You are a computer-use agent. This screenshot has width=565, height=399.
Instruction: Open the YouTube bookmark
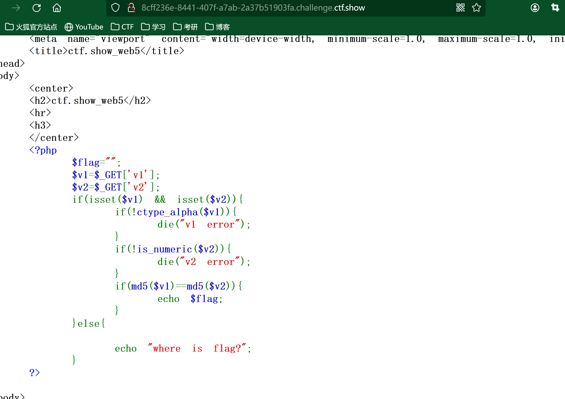coord(84,27)
